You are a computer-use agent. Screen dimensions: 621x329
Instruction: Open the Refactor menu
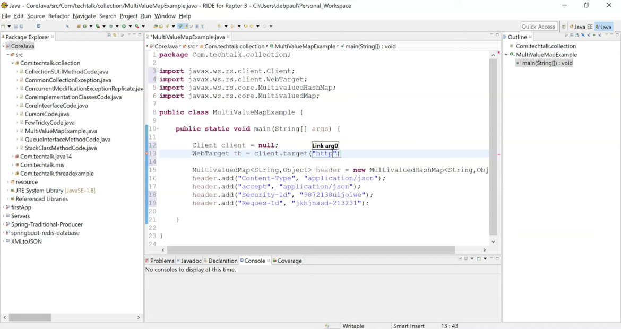(58, 16)
